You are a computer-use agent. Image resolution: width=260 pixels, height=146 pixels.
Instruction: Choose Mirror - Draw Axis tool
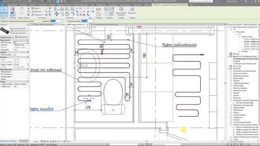pyautogui.click(x=72, y=9)
